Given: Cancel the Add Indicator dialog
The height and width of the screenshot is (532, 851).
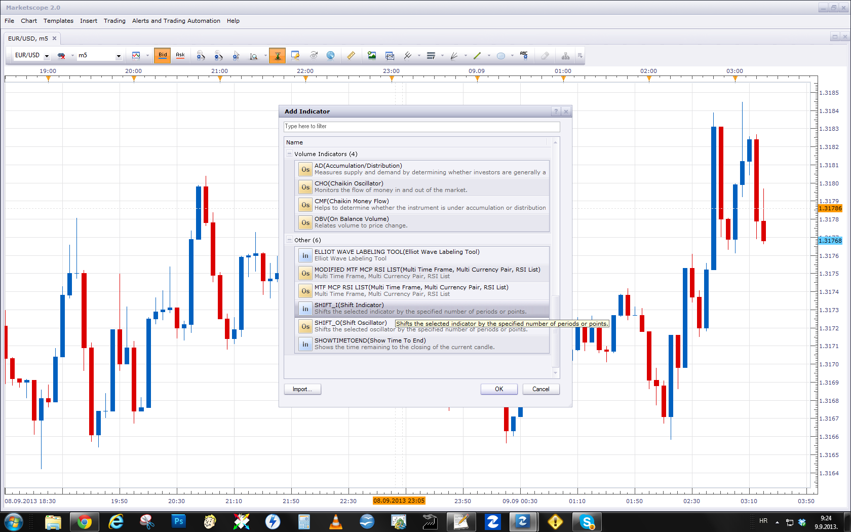Looking at the screenshot, I should (x=541, y=389).
